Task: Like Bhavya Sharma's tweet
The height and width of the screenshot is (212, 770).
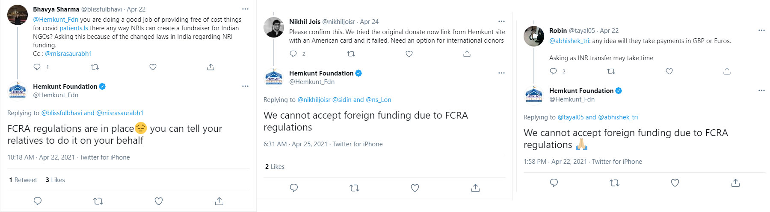Action: tap(153, 67)
